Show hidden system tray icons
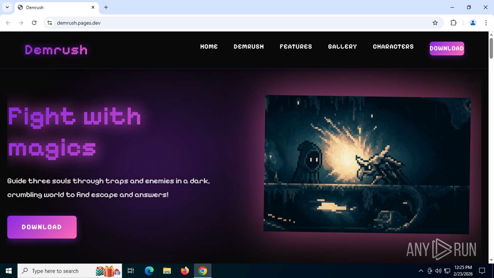The height and width of the screenshot is (278, 494). pos(421,271)
